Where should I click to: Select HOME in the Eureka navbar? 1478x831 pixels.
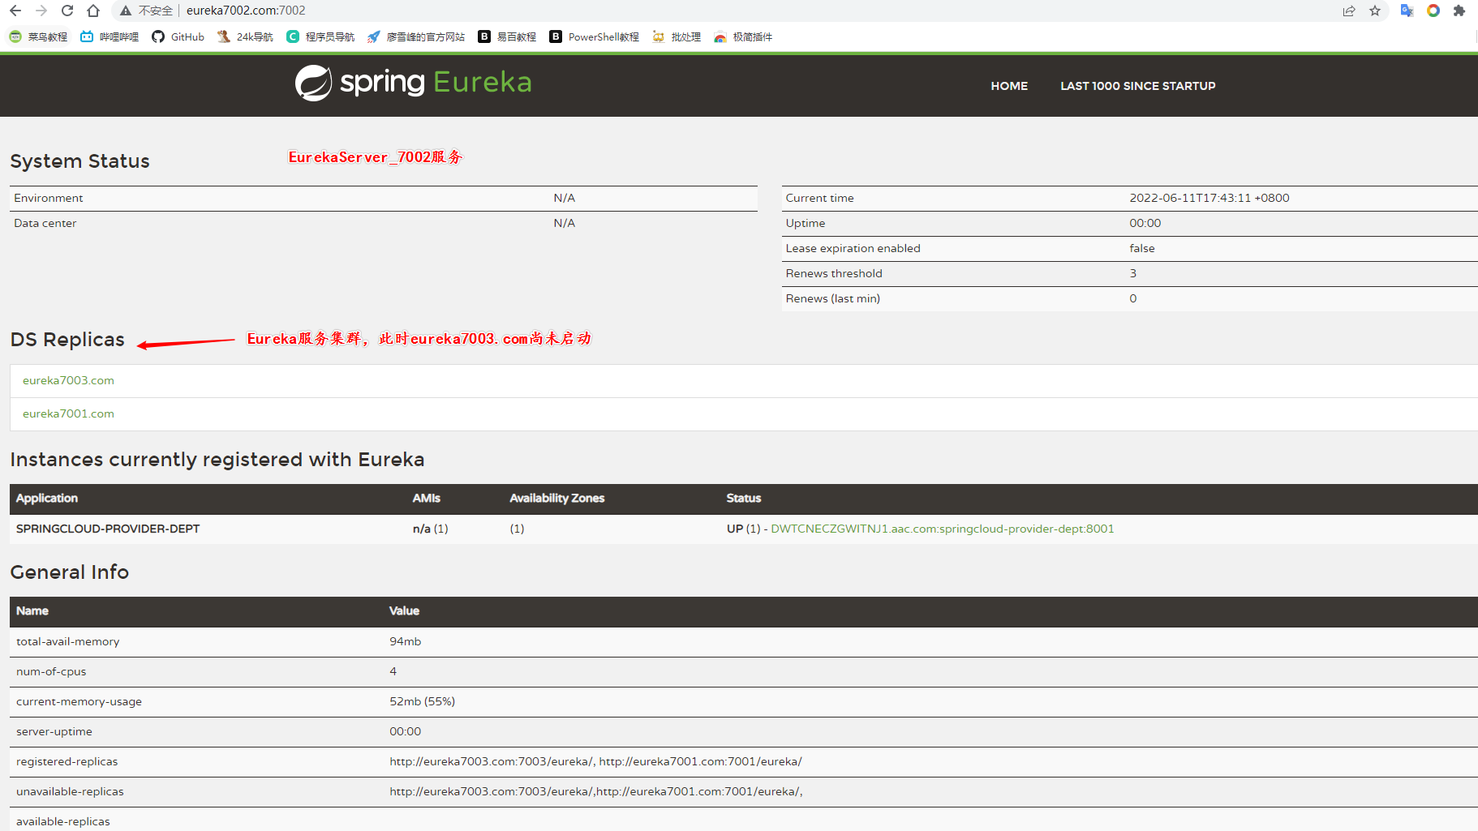click(1008, 86)
